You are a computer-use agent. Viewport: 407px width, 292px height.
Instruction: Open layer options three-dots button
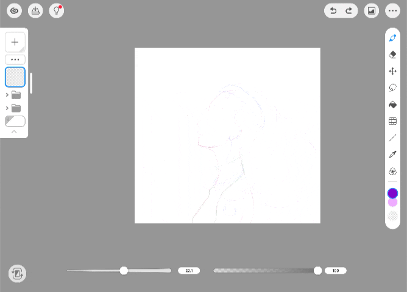tap(15, 60)
